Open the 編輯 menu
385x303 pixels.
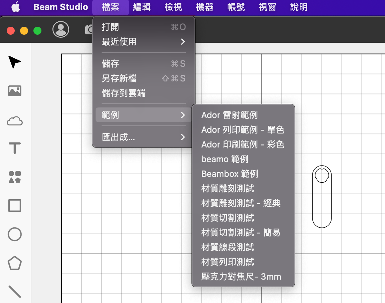tap(142, 7)
